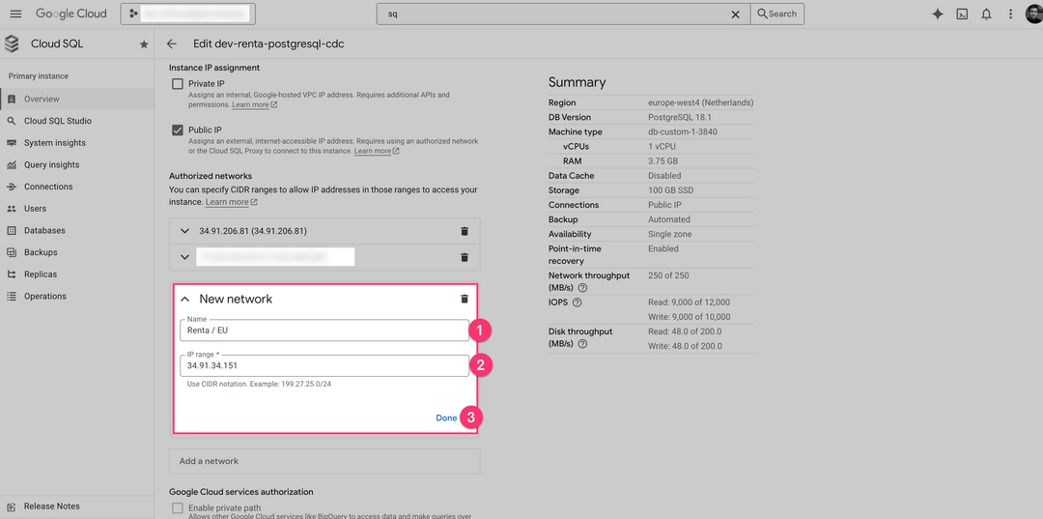
Task: Click the Add a network button
Action: 324,461
